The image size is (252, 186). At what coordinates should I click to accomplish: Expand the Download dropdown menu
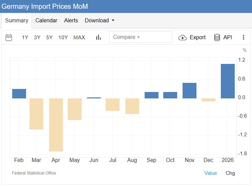[100, 21]
